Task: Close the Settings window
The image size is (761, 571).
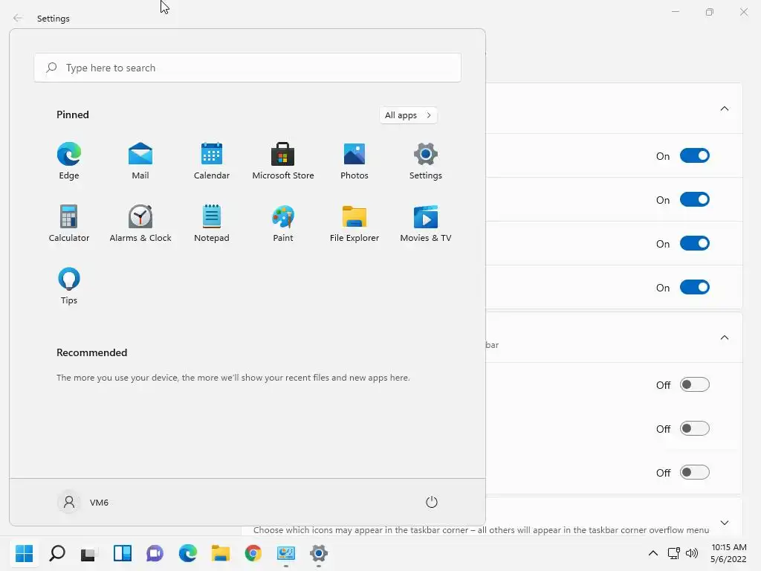Action: coord(743,12)
